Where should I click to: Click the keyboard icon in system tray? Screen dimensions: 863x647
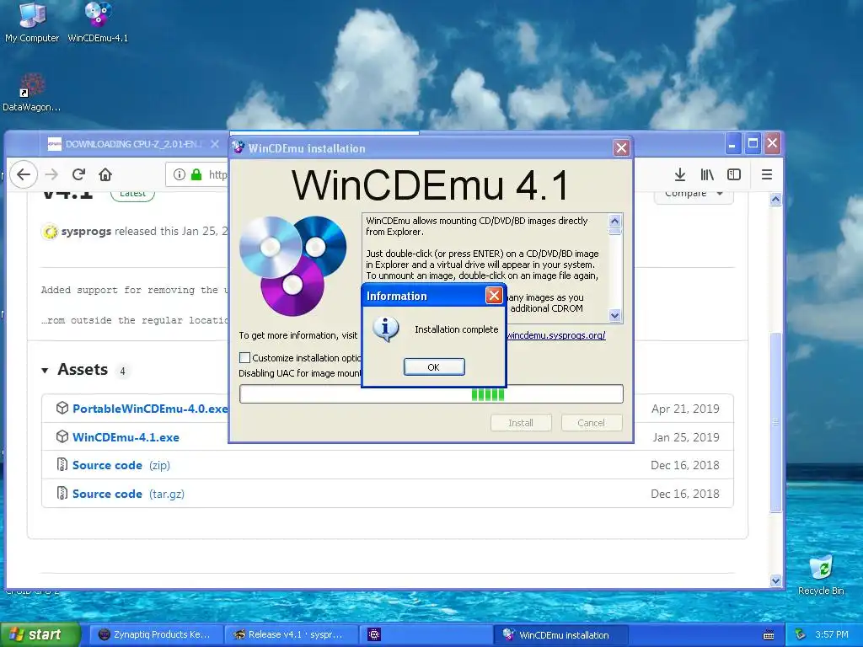pyautogui.click(x=769, y=635)
